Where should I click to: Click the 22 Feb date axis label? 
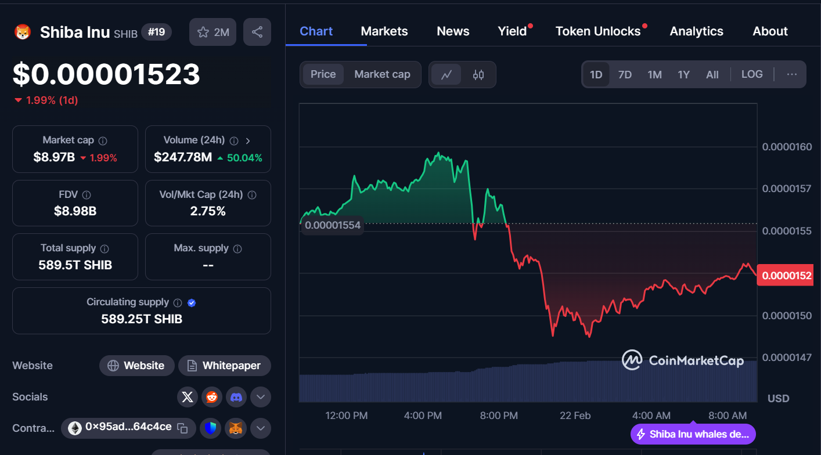(x=575, y=416)
